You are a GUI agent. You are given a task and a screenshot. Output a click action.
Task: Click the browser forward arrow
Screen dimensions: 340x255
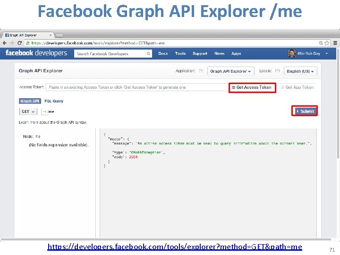(x=12, y=43)
